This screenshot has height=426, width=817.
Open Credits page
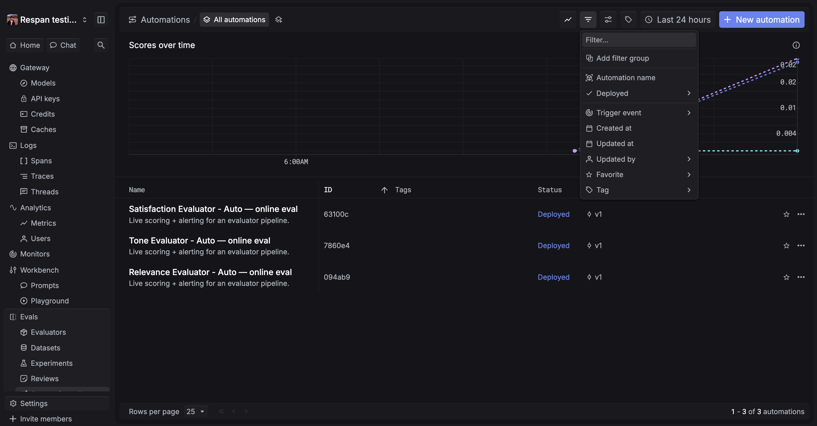tap(42, 114)
